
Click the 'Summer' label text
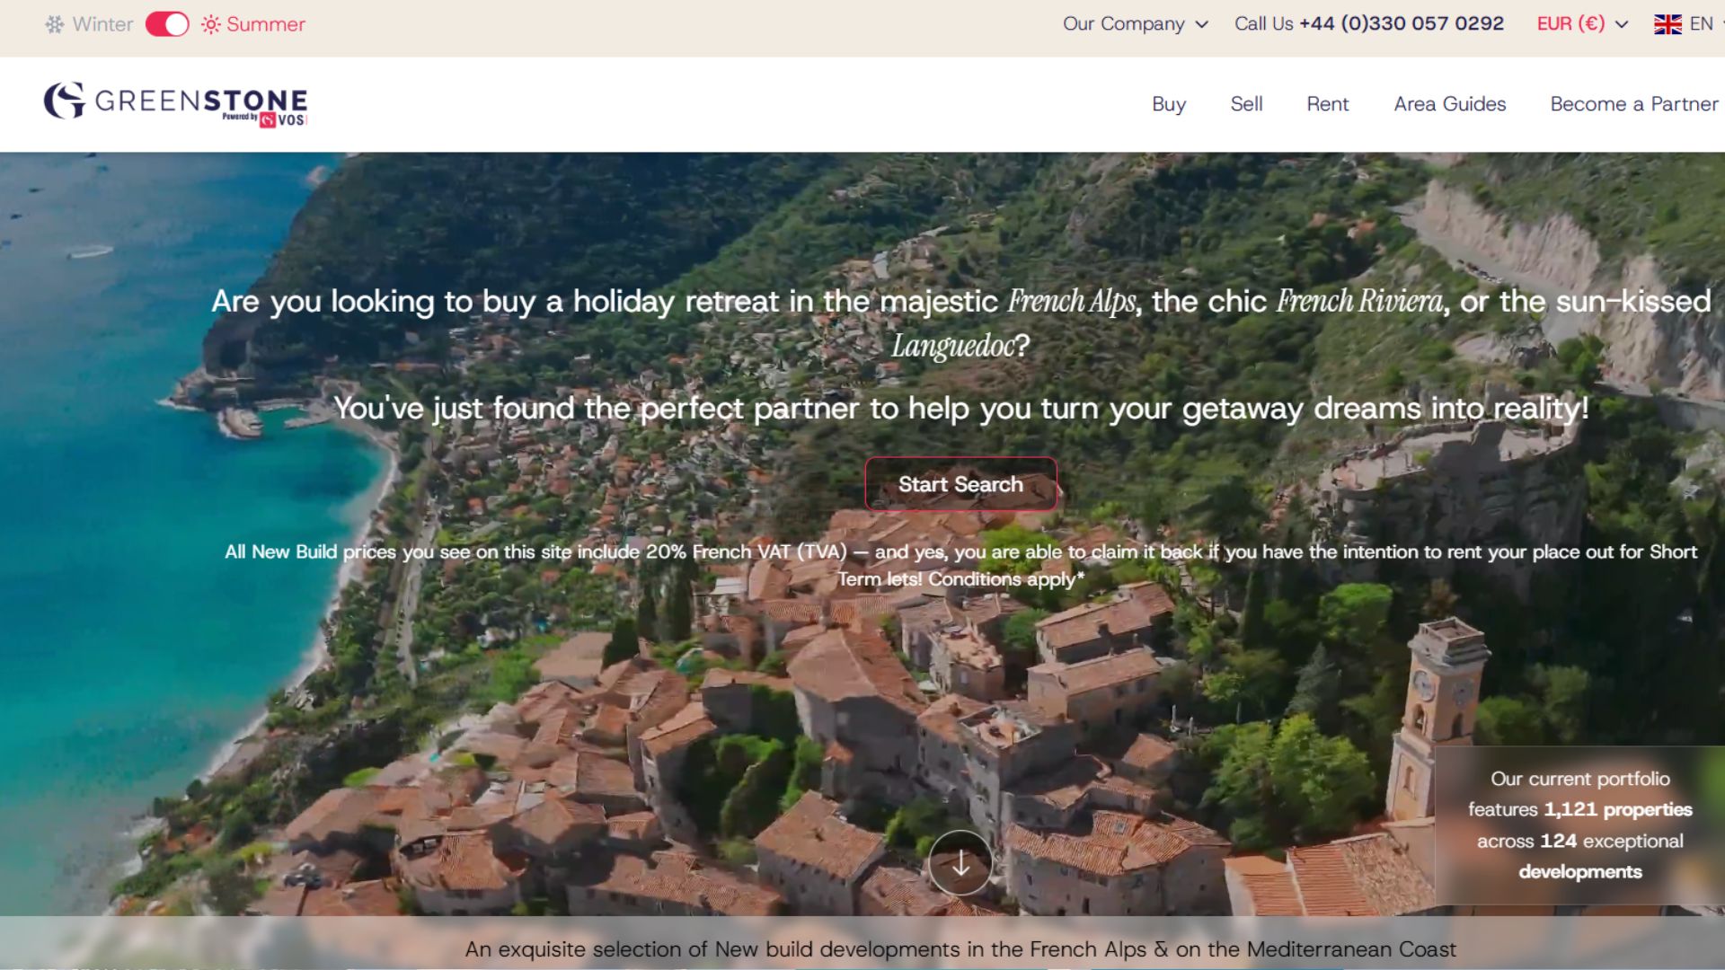coord(266,24)
